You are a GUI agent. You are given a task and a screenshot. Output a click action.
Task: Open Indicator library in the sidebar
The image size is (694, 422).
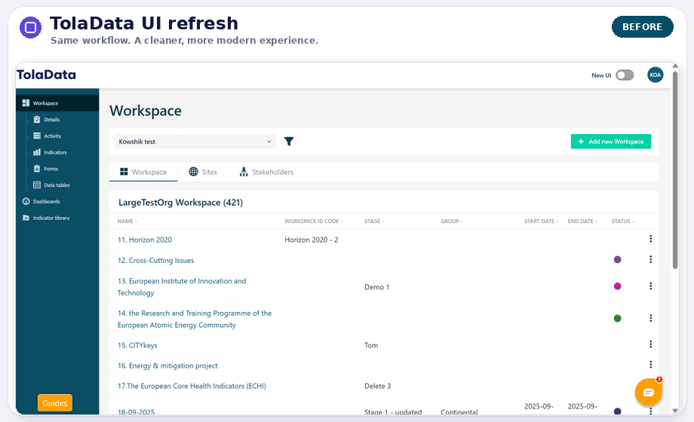(51, 218)
